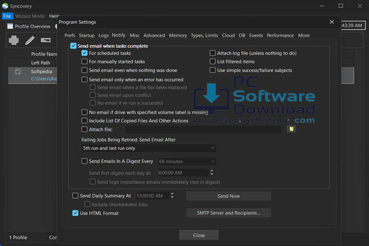Click the browse file icon beside Attach file
This screenshot has height=246, width=369.
(291, 129)
